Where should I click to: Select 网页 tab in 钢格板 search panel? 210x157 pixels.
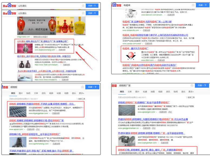tap(13, 93)
